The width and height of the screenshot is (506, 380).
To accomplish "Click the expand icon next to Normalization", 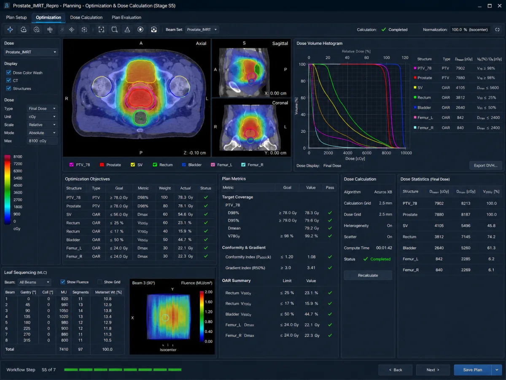I will click(497, 30).
